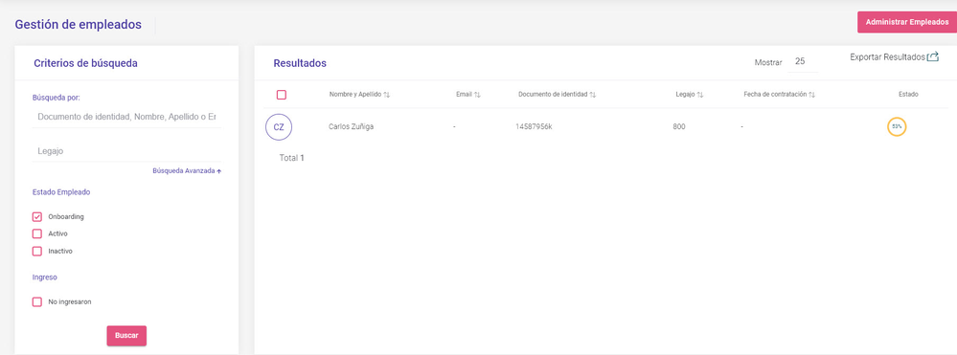This screenshot has width=957, height=355.
Task: Sort by Legajo column arrows icon
Action: pos(700,95)
